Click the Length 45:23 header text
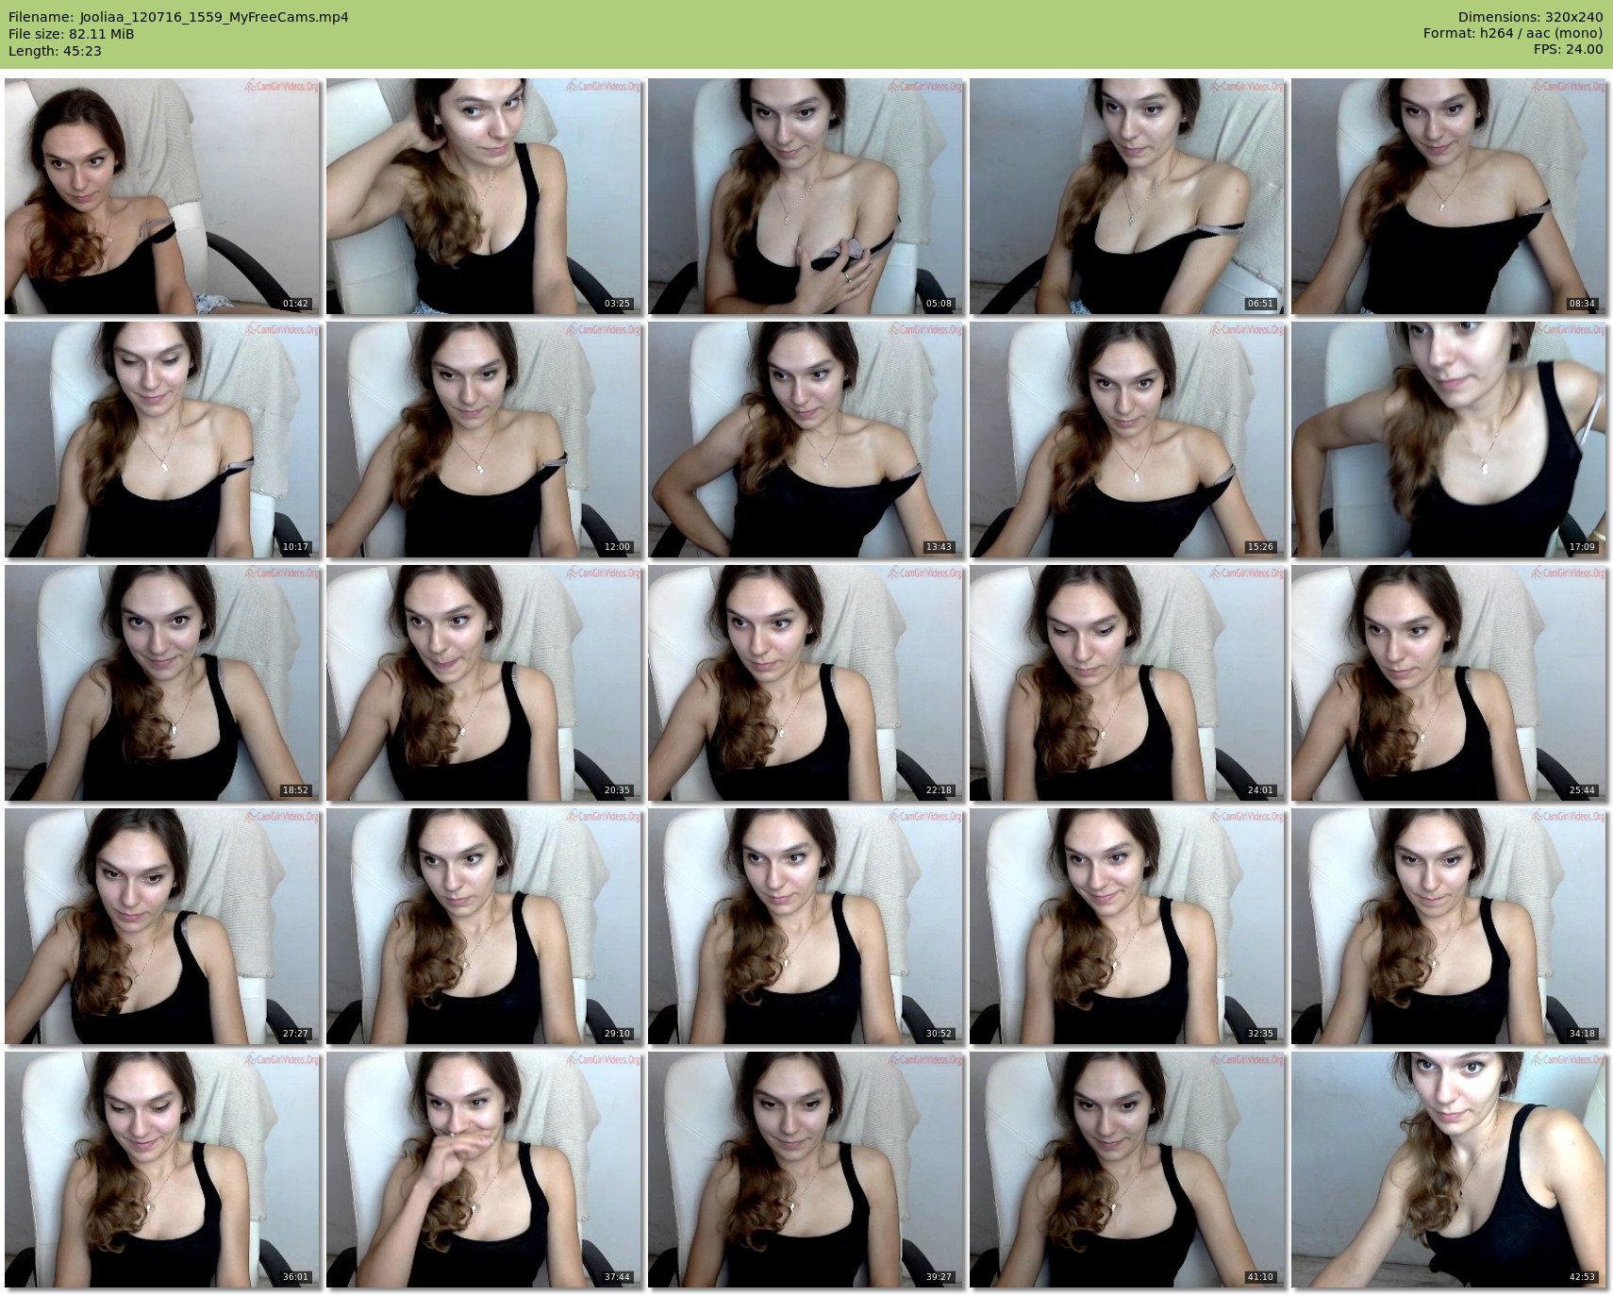Viewport: 1613px width, 1295px height. [x=55, y=51]
